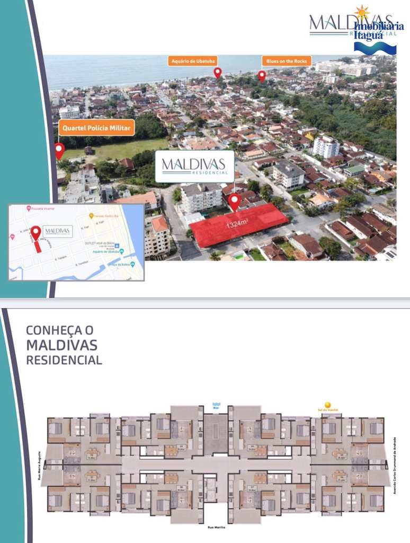The width and height of the screenshot is (410, 543).
Task: Click the blue waves Mar icon above floor plan
Action: pos(217,405)
